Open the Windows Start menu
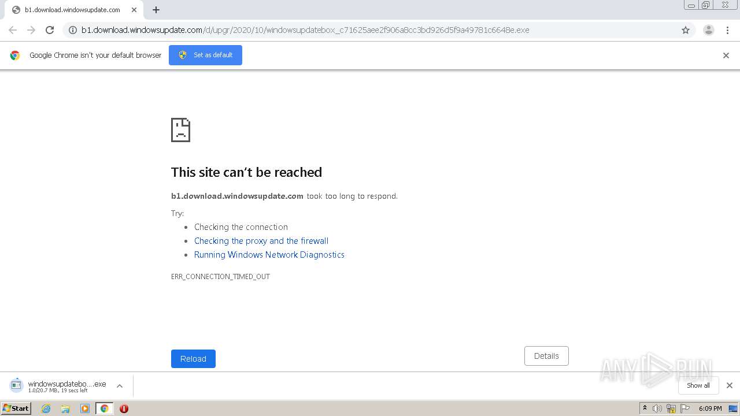This screenshot has width=740, height=416. (x=16, y=408)
